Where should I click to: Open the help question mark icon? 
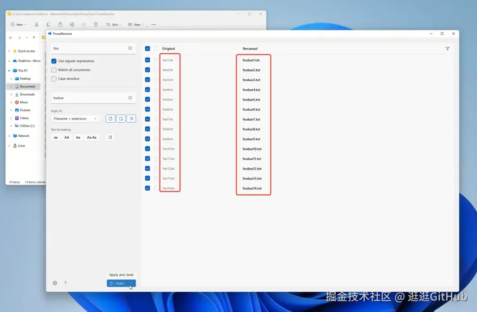click(x=65, y=283)
